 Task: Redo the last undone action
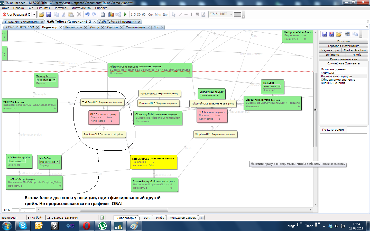pyautogui.click(x=94, y=14)
